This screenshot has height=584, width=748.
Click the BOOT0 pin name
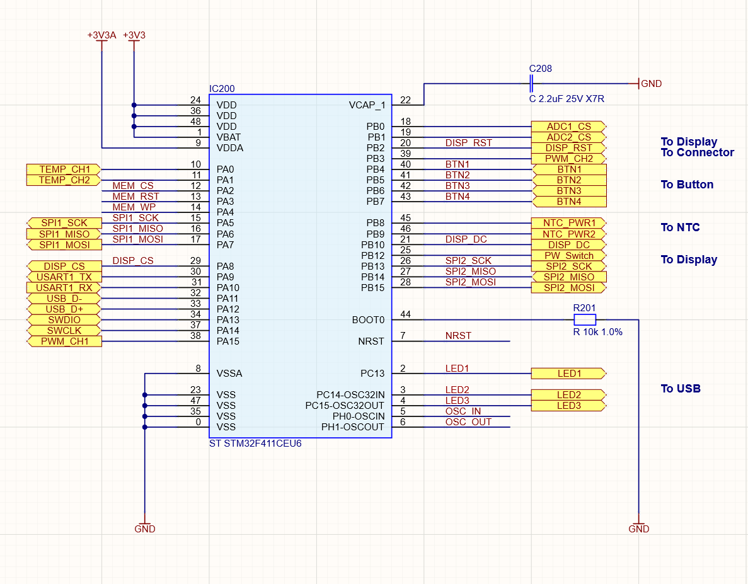pyautogui.click(x=368, y=320)
